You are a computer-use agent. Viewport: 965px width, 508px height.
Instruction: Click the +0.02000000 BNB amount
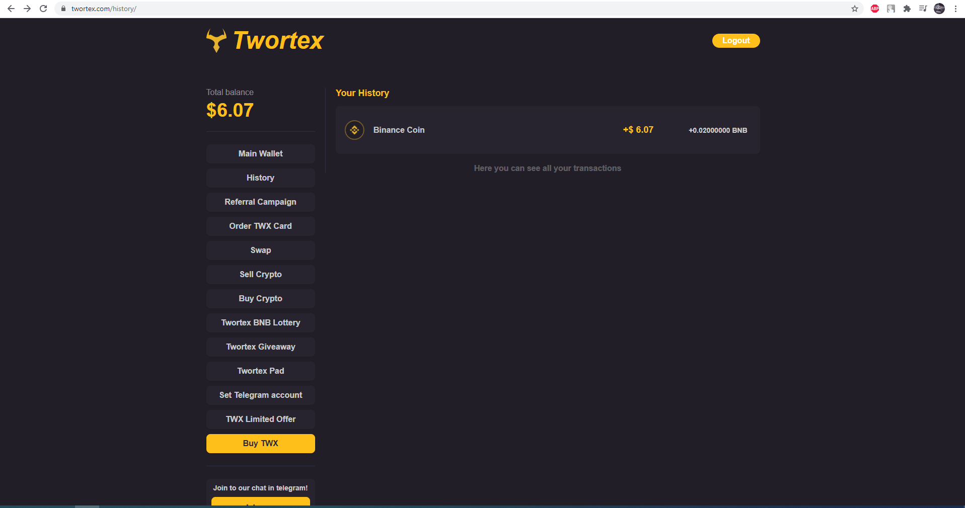click(x=718, y=130)
